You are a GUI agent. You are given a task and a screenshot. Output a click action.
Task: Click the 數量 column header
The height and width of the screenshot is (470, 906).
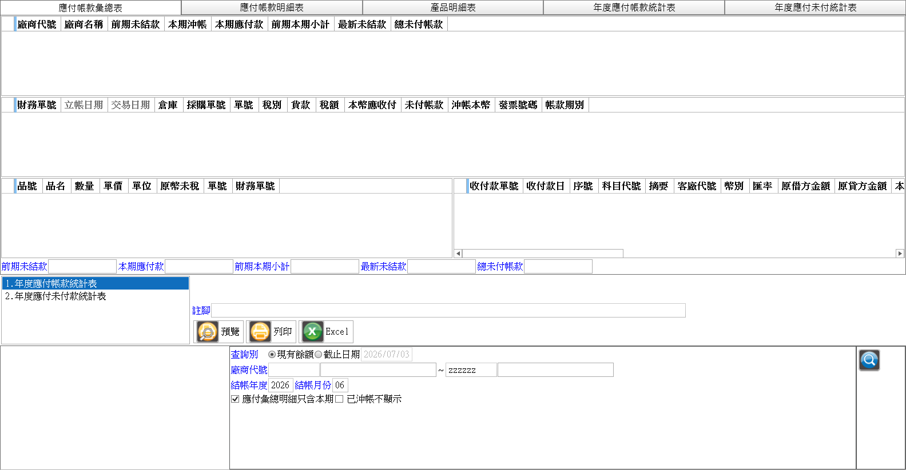[x=85, y=186]
